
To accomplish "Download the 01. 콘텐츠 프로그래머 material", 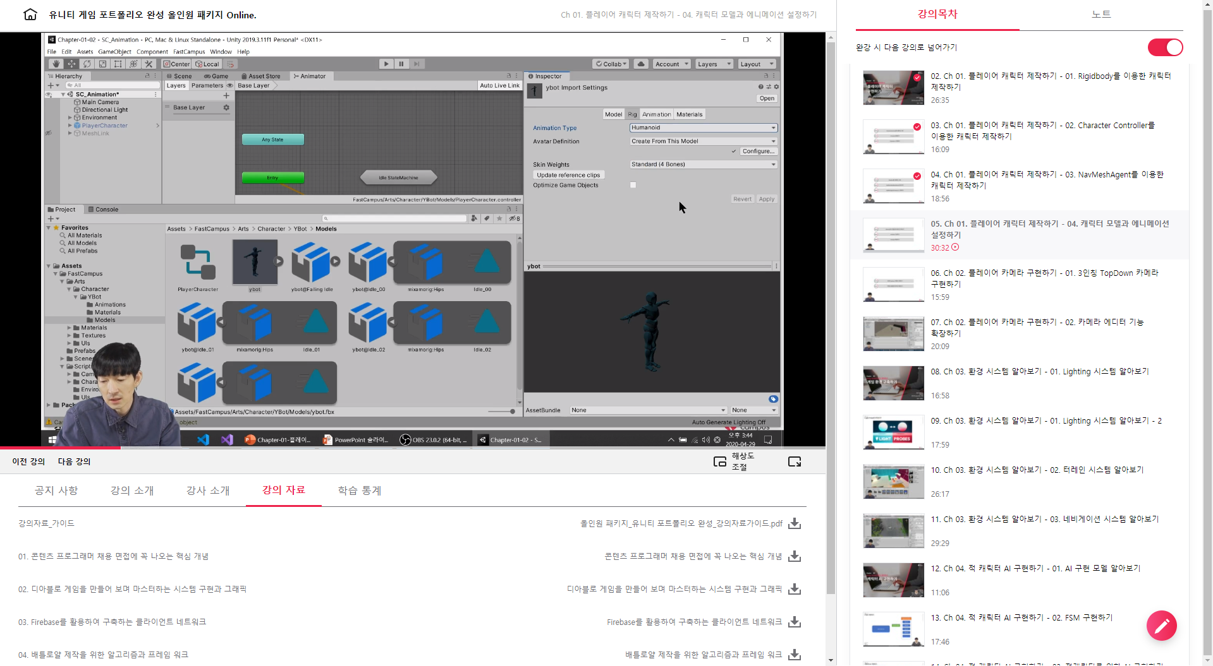I will click(795, 556).
